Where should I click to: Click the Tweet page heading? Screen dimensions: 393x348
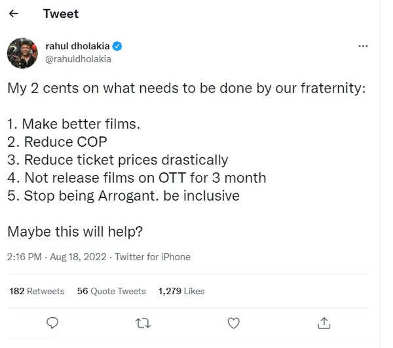61,14
